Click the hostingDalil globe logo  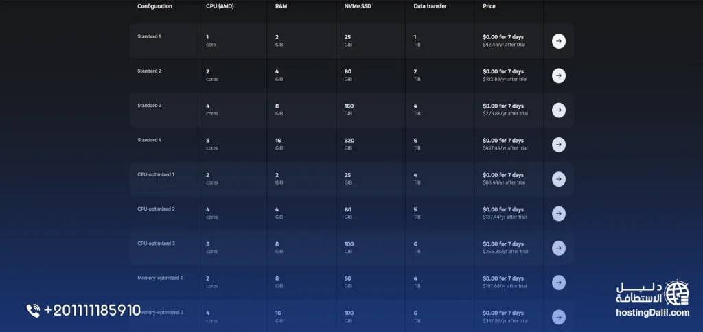(676, 293)
